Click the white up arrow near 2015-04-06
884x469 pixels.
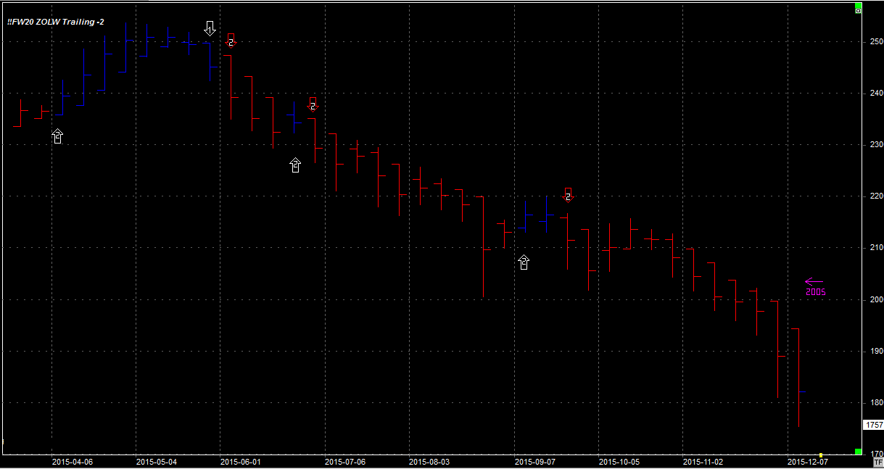(58, 136)
